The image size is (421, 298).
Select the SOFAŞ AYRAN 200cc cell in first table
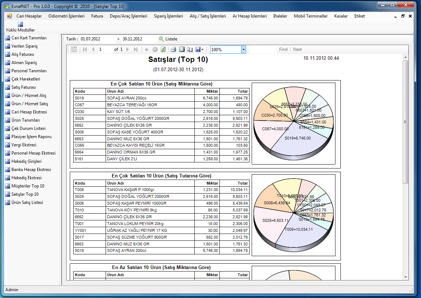(150, 98)
